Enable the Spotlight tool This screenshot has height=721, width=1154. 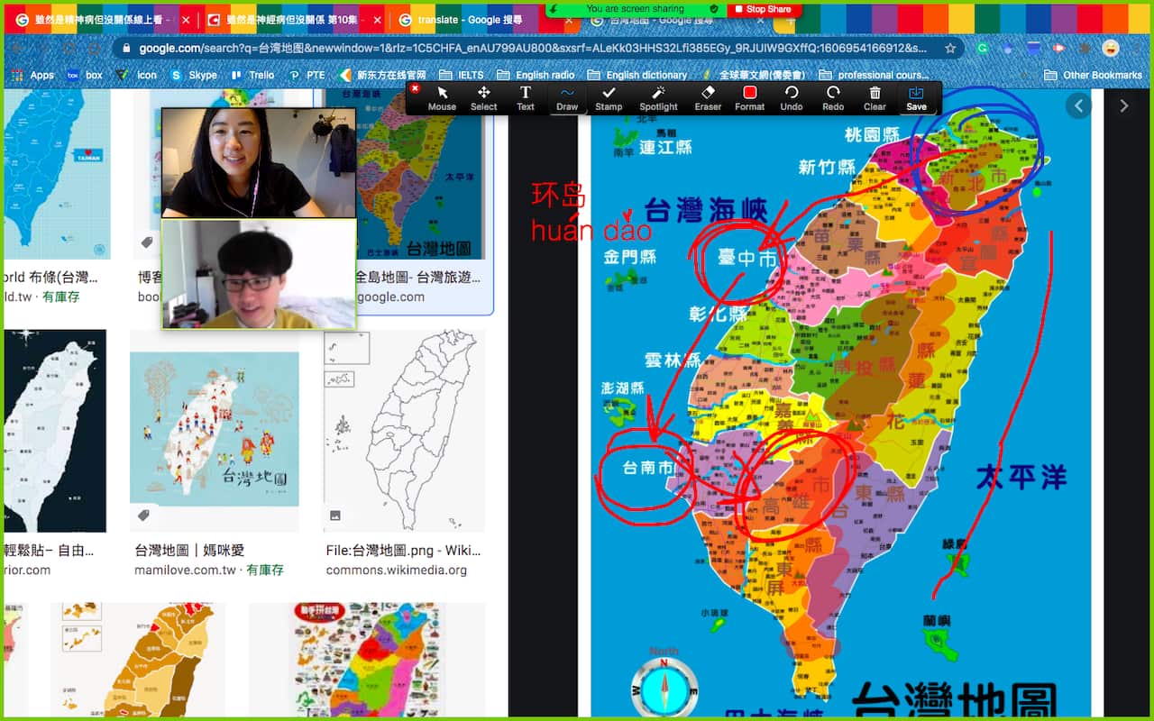(x=658, y=97)
